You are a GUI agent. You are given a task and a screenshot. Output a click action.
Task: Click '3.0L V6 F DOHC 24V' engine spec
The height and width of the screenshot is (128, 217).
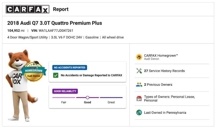[x=66, y=37]
